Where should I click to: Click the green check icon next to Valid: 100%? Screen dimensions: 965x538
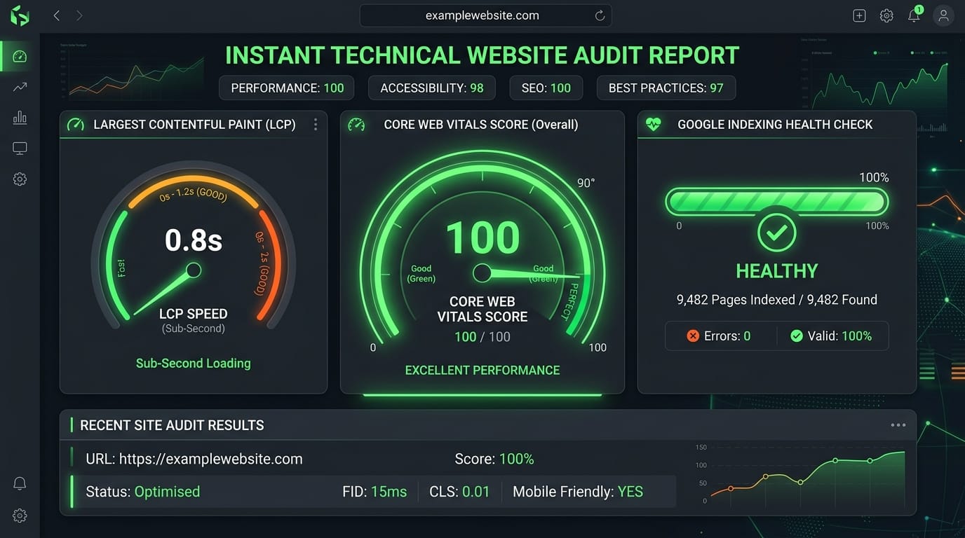(796, 336)
